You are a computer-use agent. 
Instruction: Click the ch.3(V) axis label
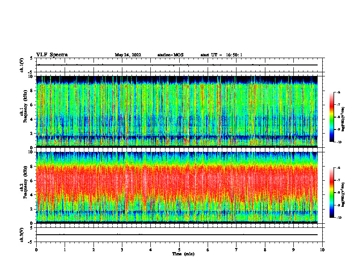point(22,235)
